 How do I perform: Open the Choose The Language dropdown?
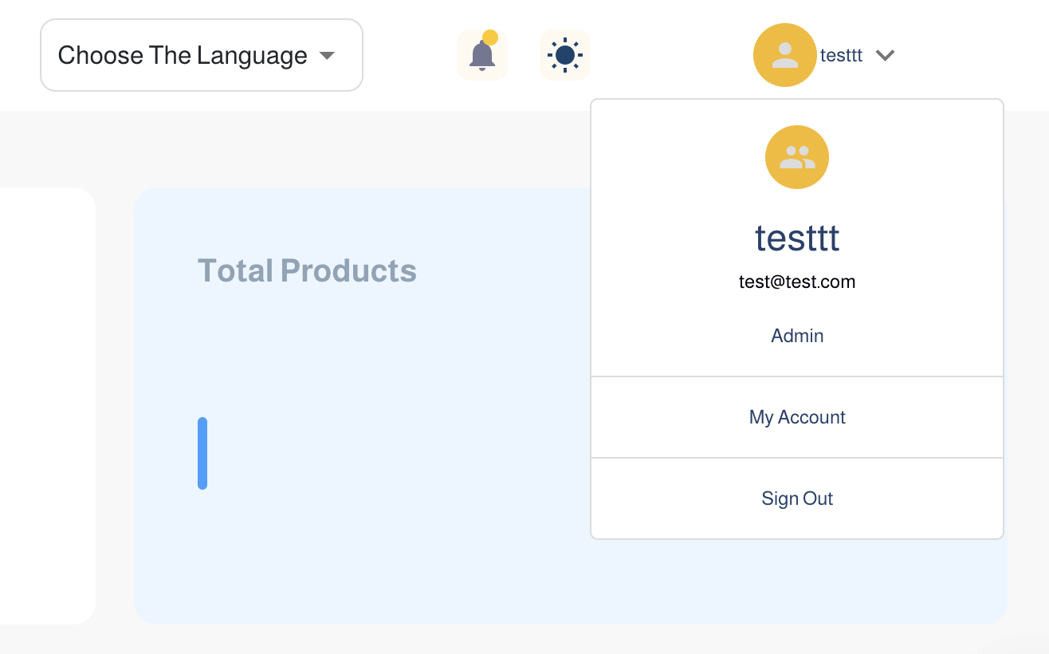(202, 55)
